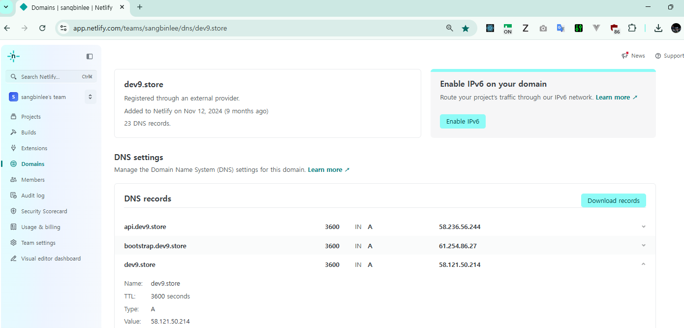The image size is (684, 328).
Task: Click the Projects folder icon in sidebar
Action: (13, 117)
